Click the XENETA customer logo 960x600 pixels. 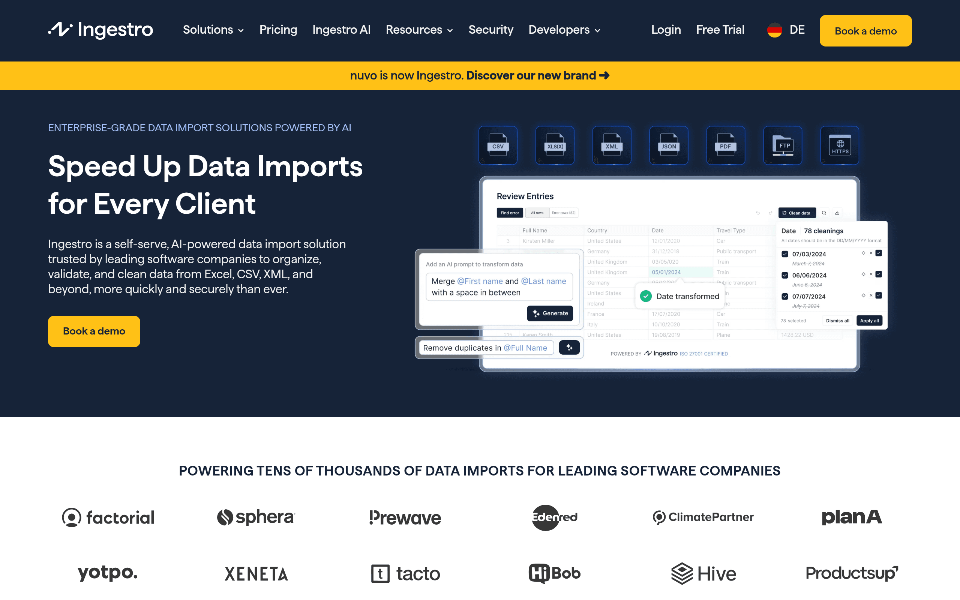[256, 574]
